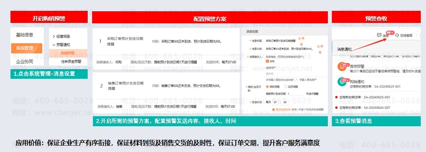Image resolution: width=426 pixels, height=152 pixels.
Task: Click the hour field showing 07
Action: (x=276, y=102)
